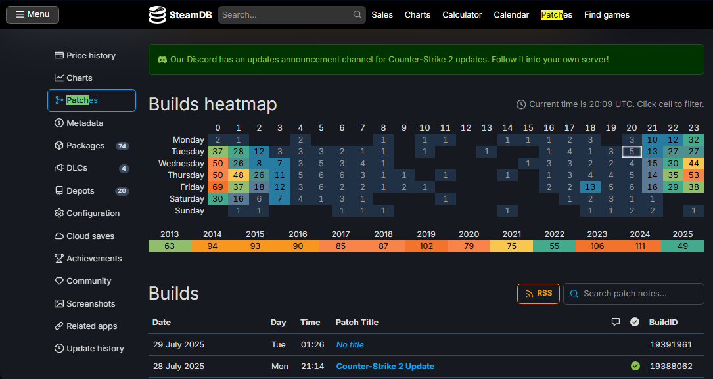Click the Patch Title column header
713x379 pixels.
357,323
